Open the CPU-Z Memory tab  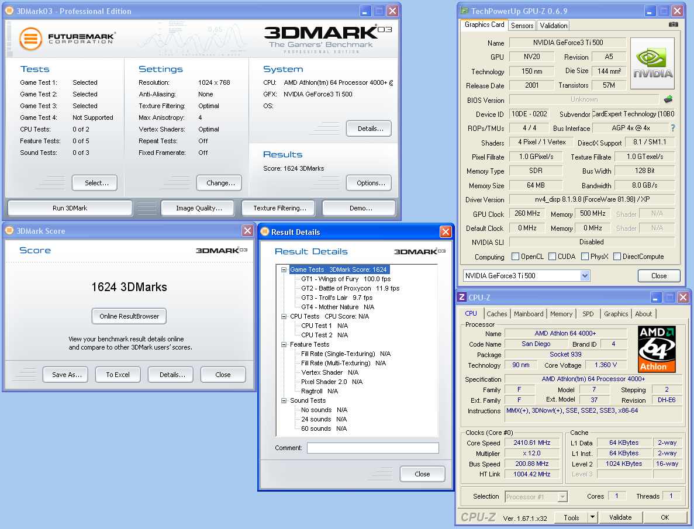(x=561, y=314)
